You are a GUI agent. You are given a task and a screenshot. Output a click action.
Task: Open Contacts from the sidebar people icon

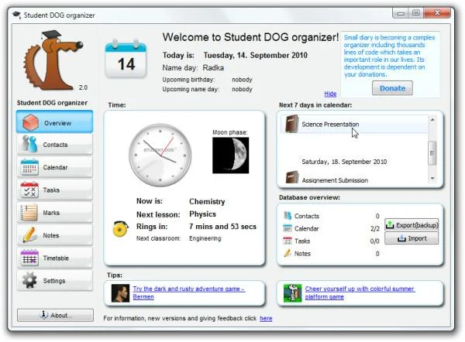tap(29, 144)
